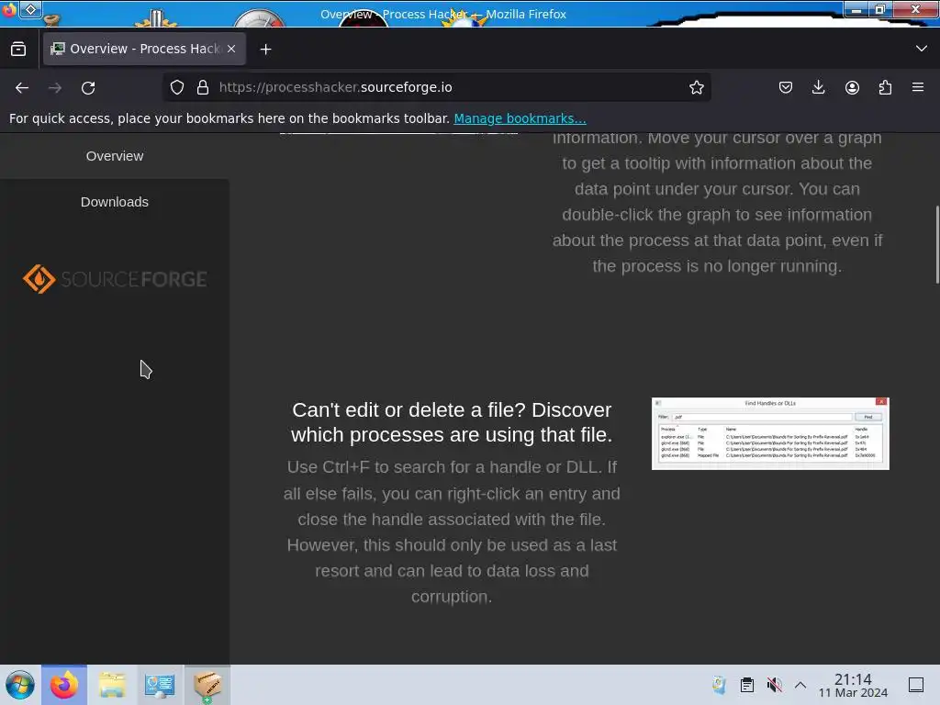Image resolution: width=940 pixels, height=705 pixels.
Task: Select the Overview - Process Hacker tab
Action: tap(144, 49)
